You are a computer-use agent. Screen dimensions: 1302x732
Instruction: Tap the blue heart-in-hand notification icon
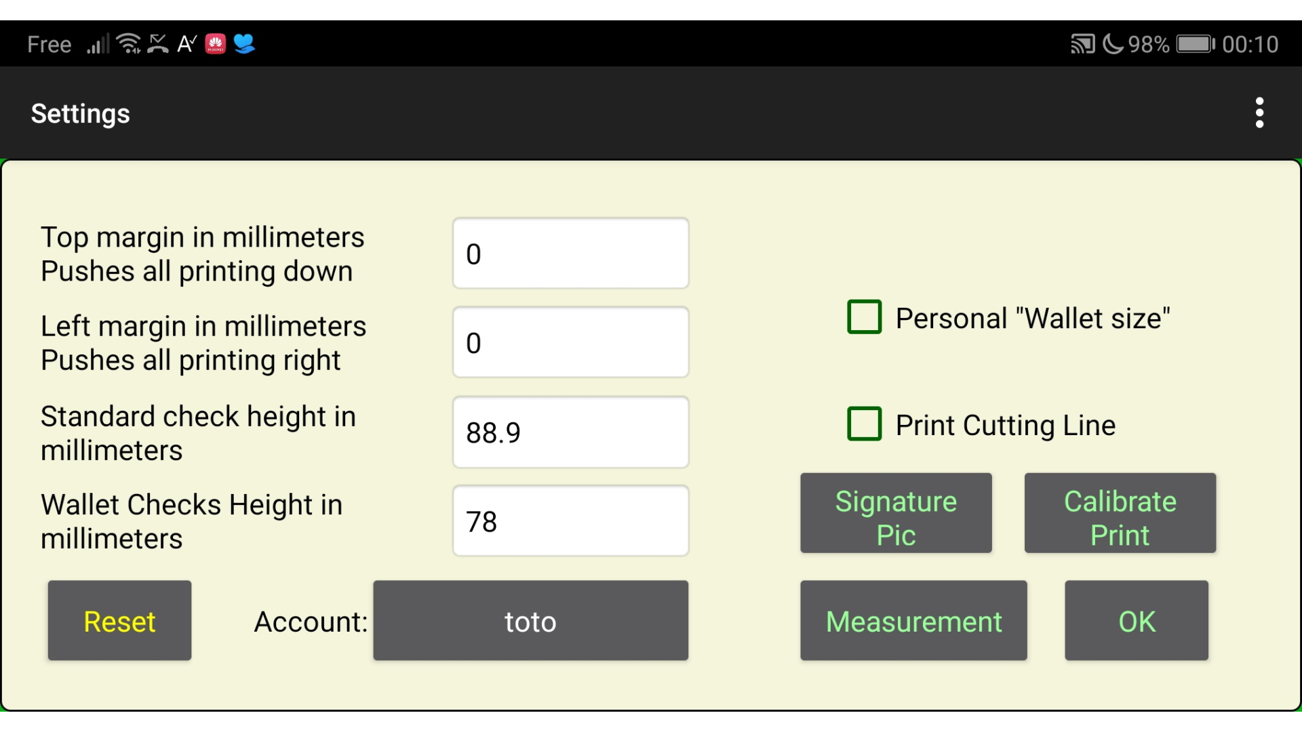[x=245, y=43]
